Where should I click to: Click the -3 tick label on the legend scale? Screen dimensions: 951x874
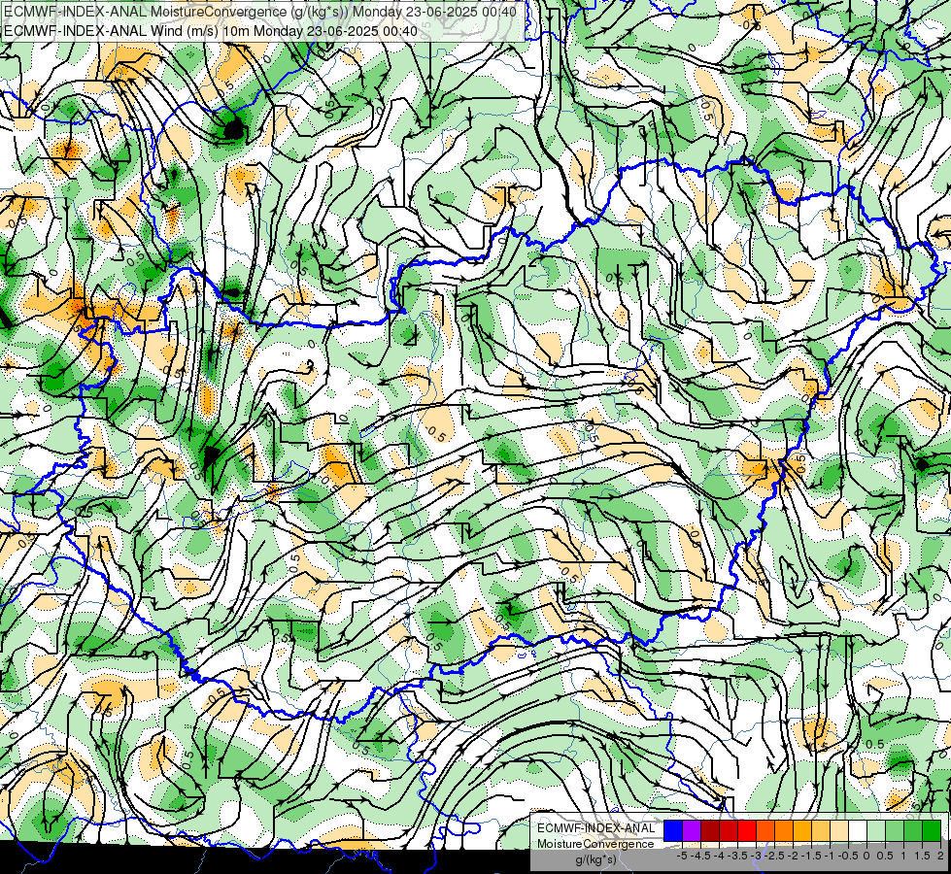click(756, 856)
